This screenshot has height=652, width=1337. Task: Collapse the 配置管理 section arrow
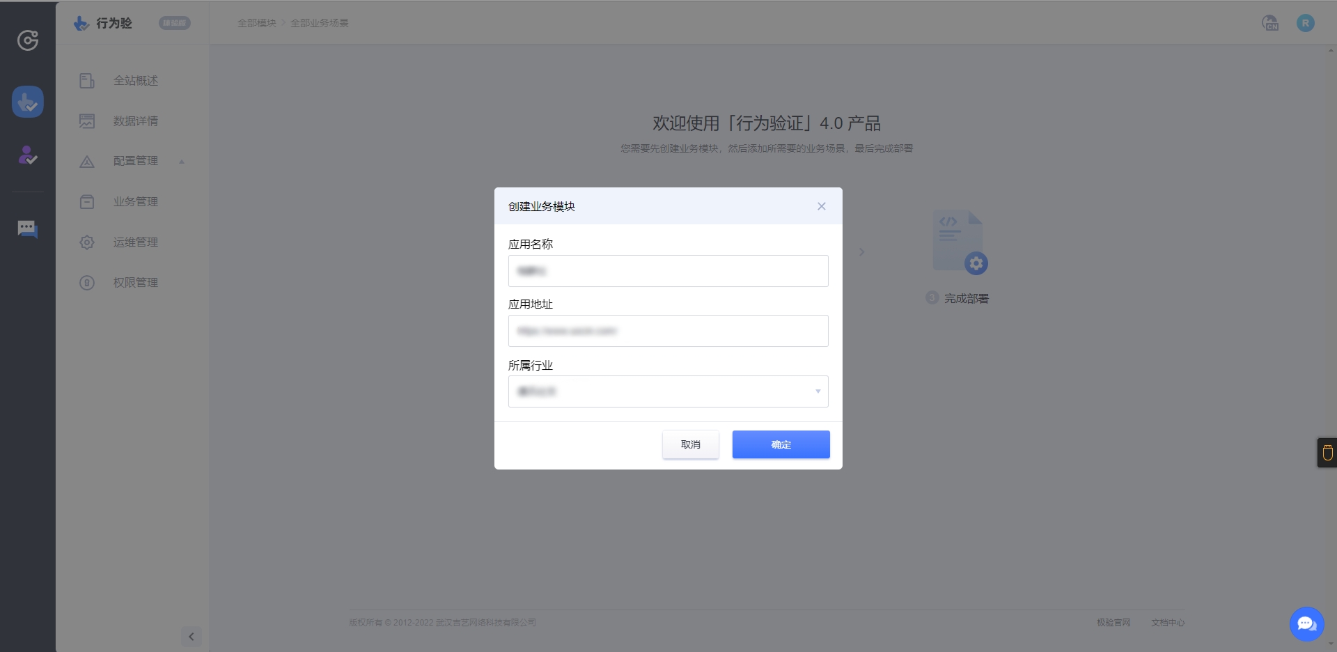tap(182, 161)
